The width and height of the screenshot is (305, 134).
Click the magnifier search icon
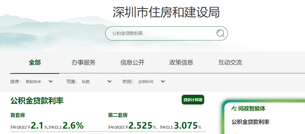click(x=220, y=33)
